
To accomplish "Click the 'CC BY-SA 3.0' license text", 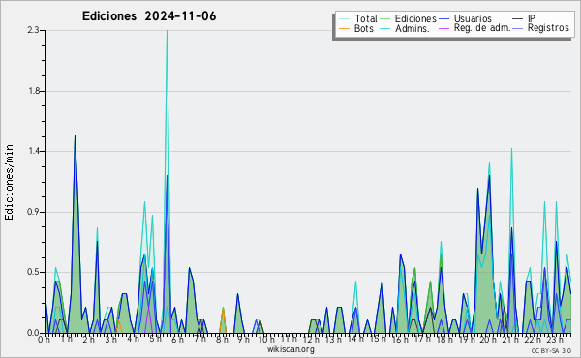I will click(x=551, y=351).
